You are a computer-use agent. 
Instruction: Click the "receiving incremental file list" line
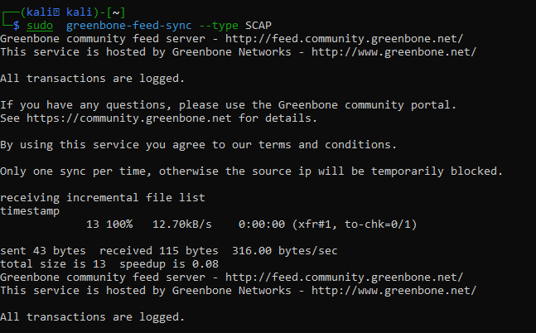click(103, 198)
